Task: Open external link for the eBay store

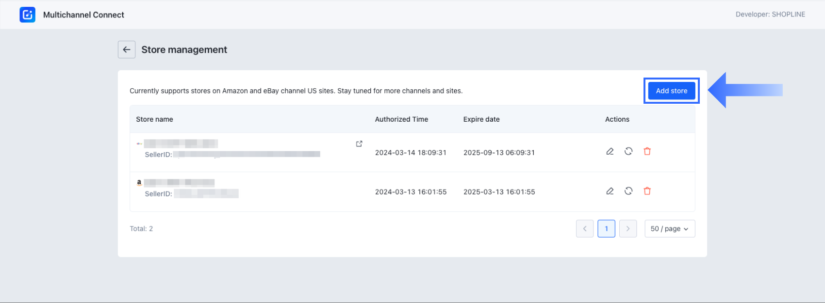Action: [x=359, y=144]
